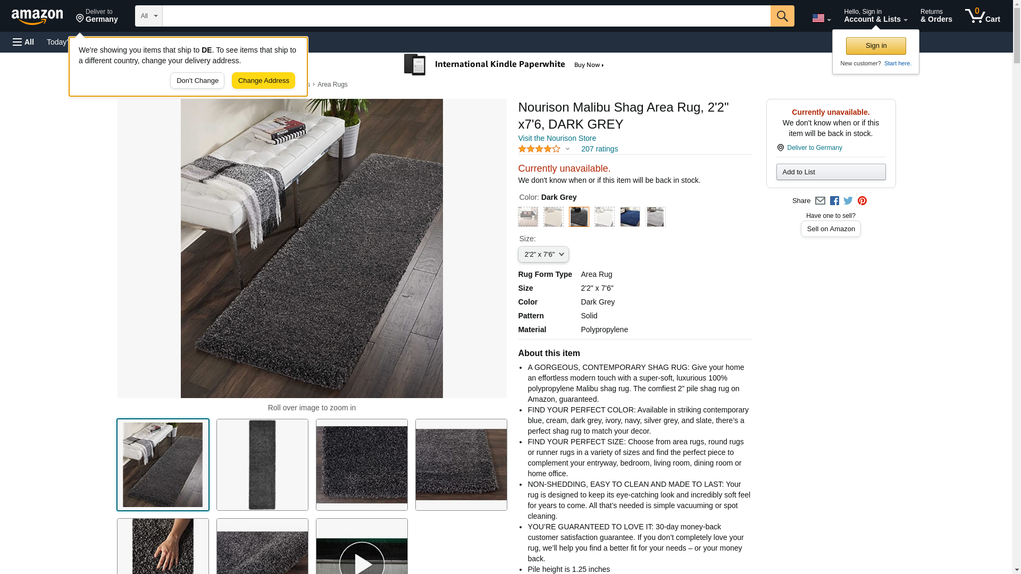Open Visit the Nourison Store link
The height and width of the screenshot is (574, 1021).
pos(557,138)
